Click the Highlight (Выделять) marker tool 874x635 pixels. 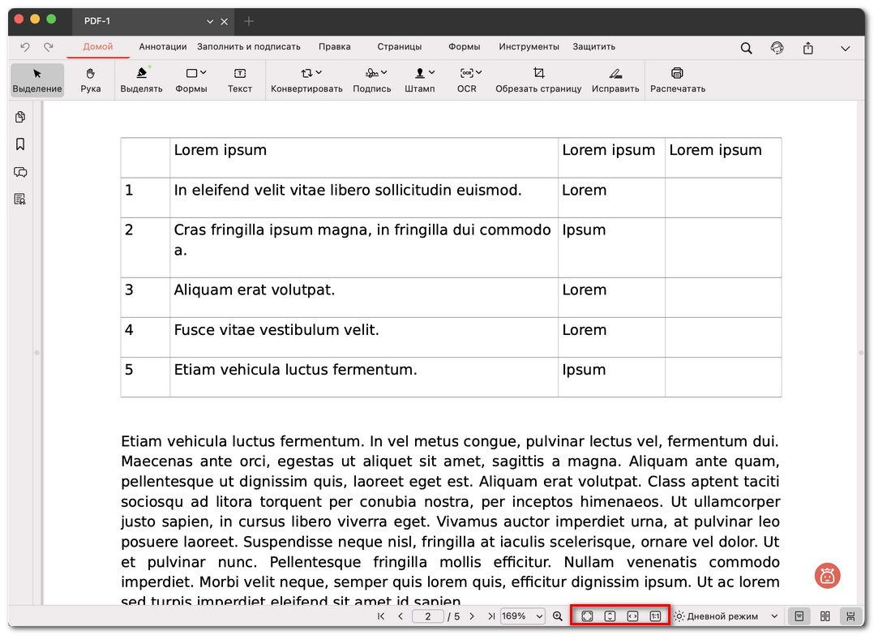pos(141,79)
